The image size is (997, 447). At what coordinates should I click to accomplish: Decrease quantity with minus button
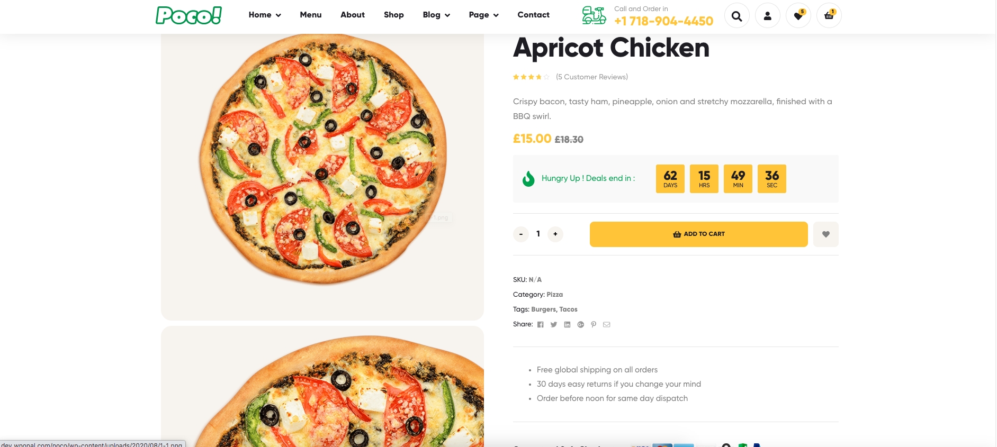[x=521, y=234]
